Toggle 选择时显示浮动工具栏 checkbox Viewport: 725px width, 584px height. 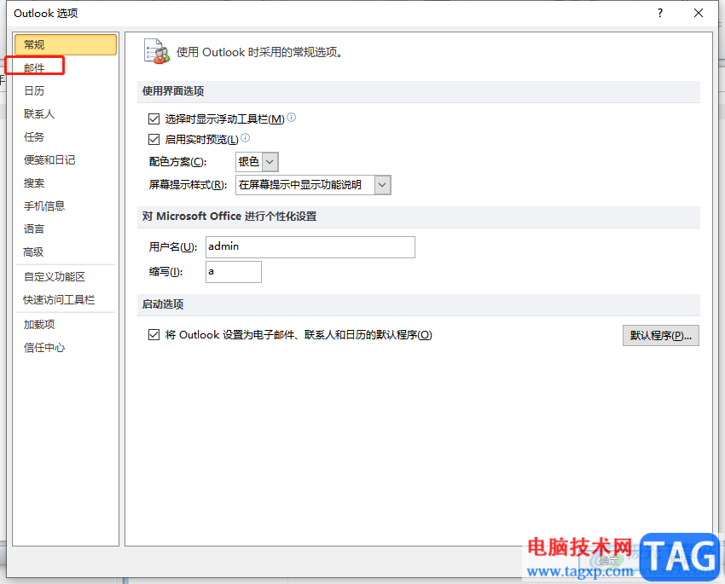click(x=154, y=119)
